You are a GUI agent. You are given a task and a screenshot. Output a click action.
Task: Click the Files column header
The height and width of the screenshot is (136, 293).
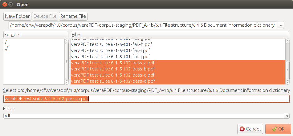click(x=180, y=35)
